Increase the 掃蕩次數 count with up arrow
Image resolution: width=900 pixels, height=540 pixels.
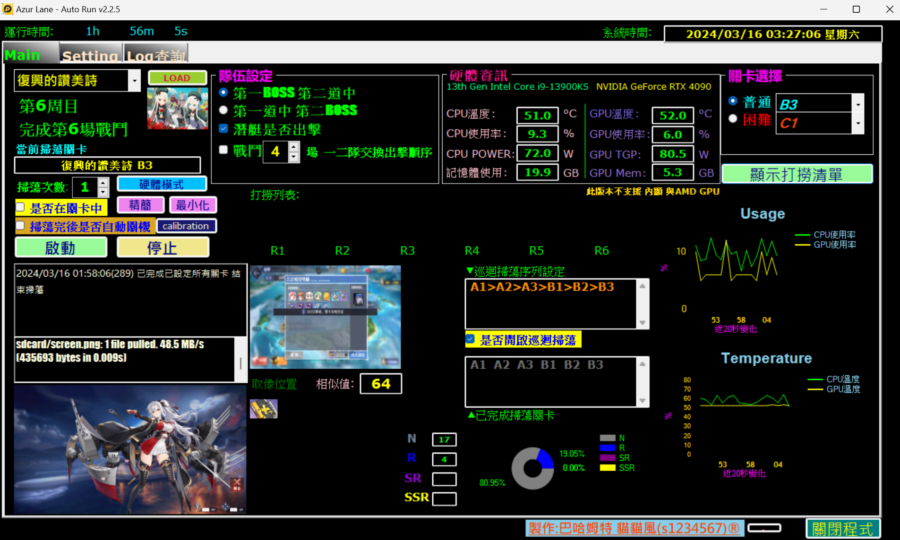(x=103, y=182)
